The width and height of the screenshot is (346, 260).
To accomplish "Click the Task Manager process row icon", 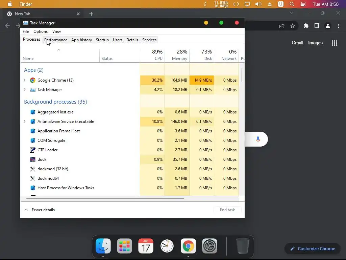I will point(33,90).
